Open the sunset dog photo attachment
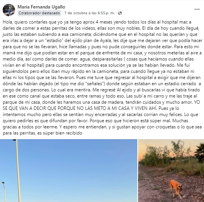 171,170
